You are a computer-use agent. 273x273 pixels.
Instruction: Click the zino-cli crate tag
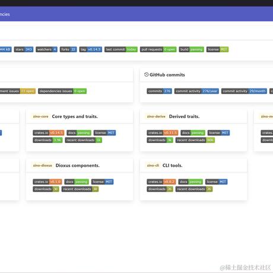point(153,166)
